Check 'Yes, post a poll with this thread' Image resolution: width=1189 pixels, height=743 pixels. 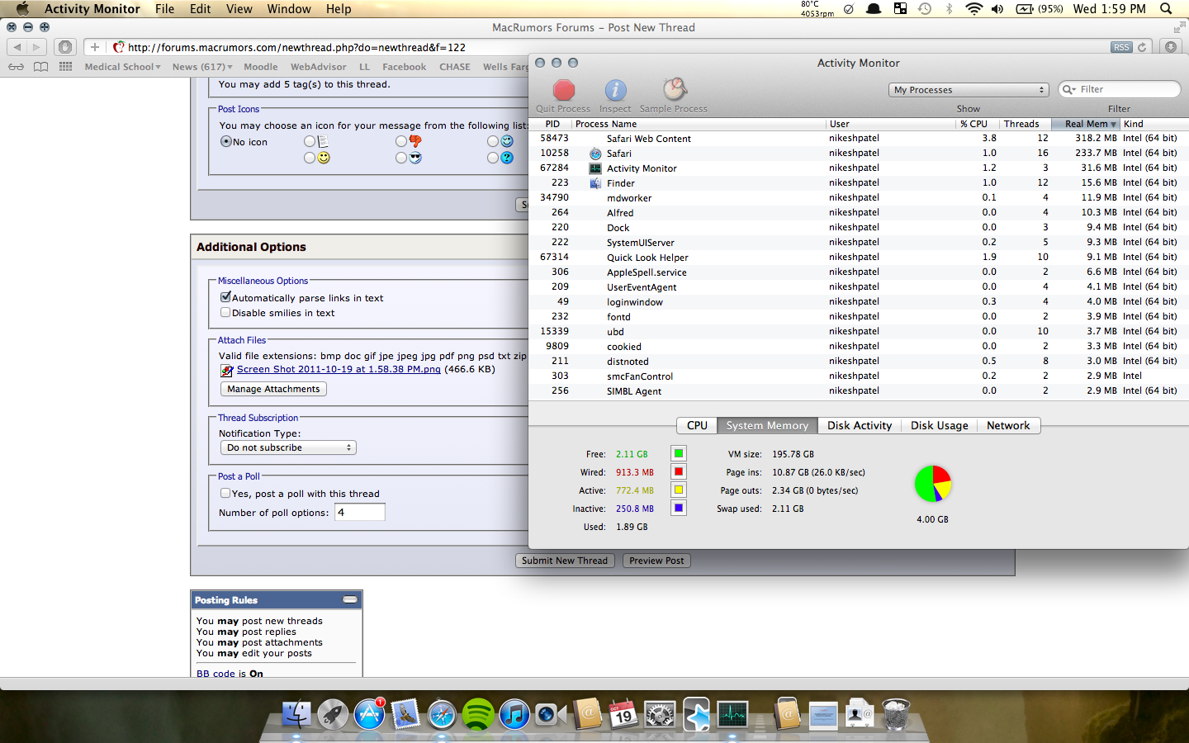tap(225, 493)
